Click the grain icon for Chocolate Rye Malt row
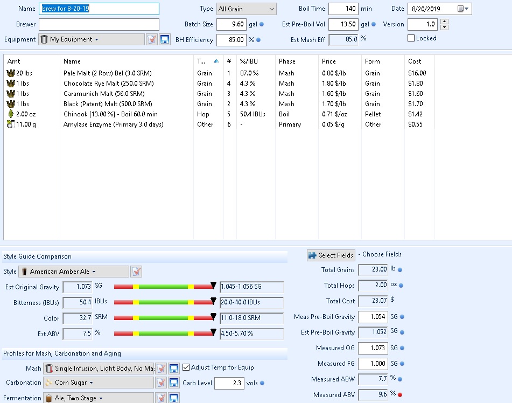Image resolution: width=512 pixels, height=403 pixels. coord(10,84)
